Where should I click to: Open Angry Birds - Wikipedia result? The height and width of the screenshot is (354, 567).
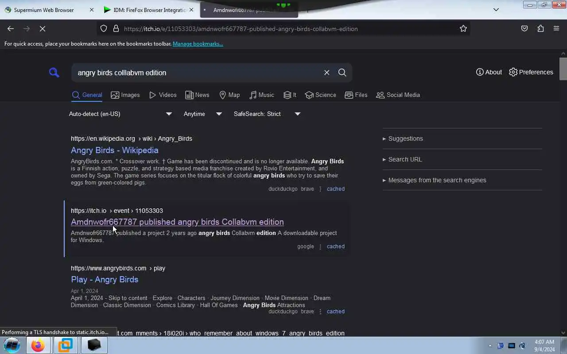click(115, 150)
